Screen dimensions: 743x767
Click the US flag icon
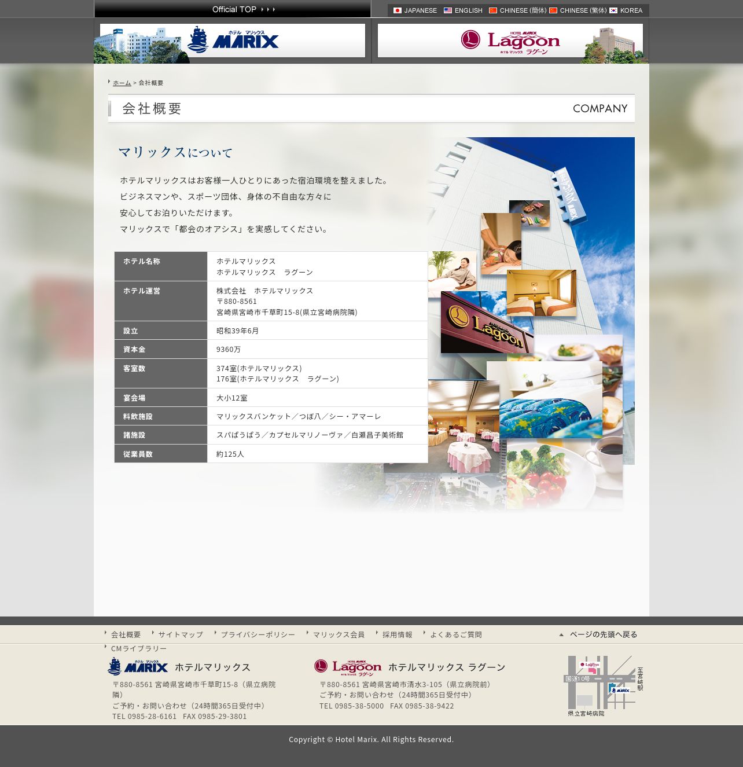click(x=448, y=10)
